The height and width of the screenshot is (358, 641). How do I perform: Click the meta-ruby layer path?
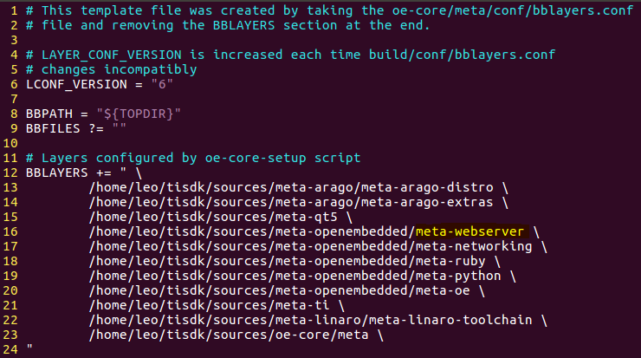click(x=288, y=261)
